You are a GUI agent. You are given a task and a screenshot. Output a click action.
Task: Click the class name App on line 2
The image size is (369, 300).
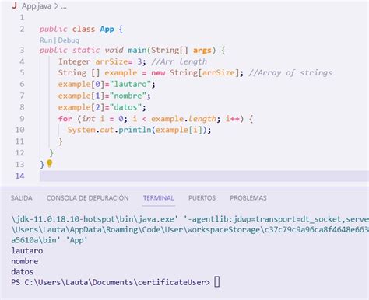point(107,29)
